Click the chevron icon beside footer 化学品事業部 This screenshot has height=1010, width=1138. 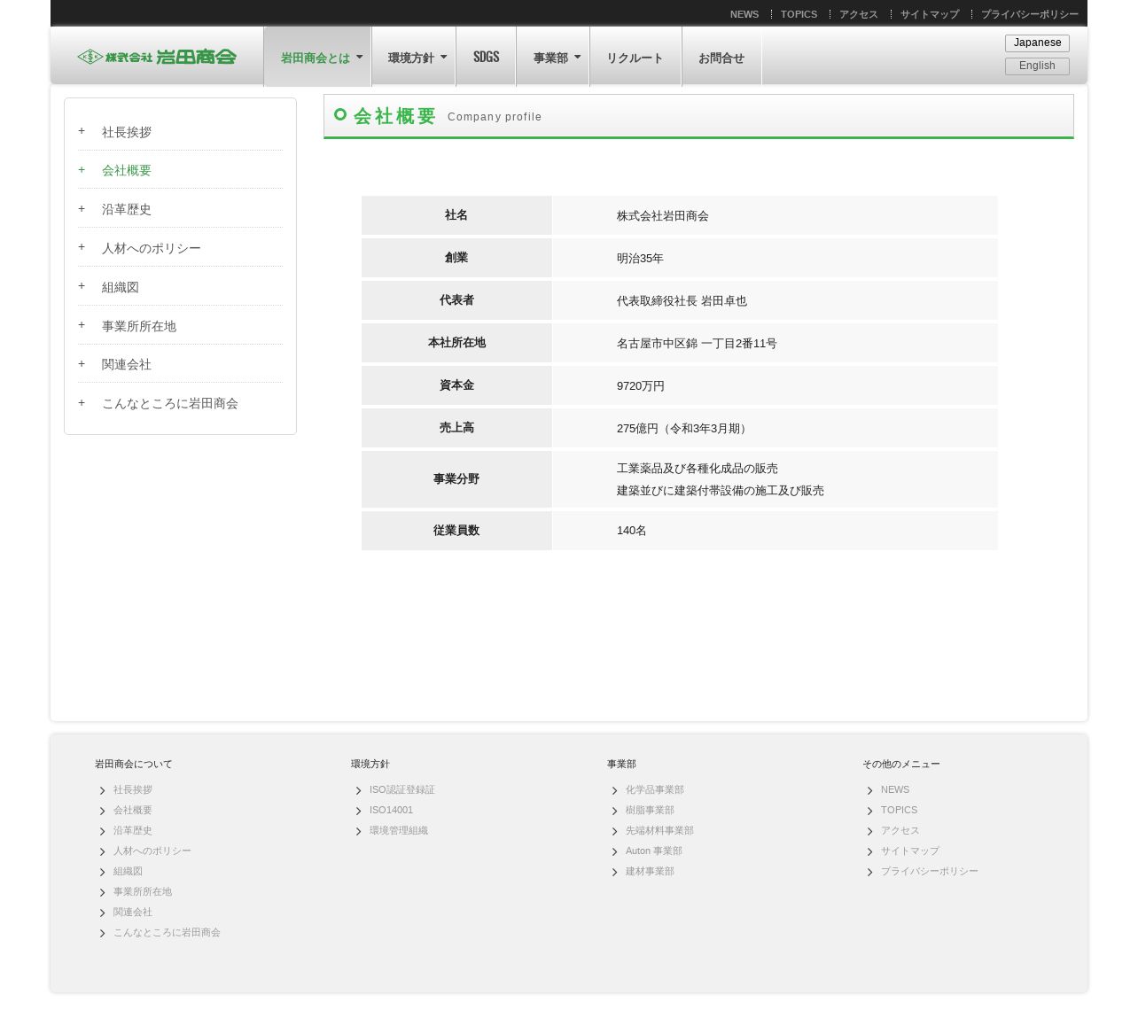point(614,790)
